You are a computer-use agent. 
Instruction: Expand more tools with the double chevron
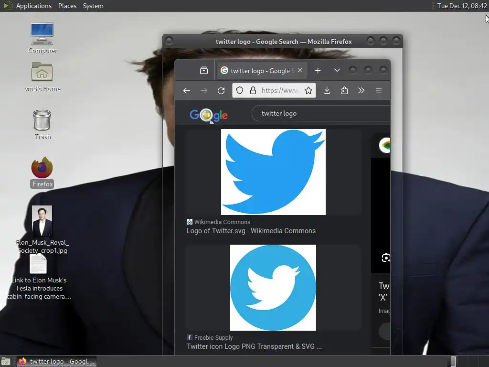click(x=361, y=90)
